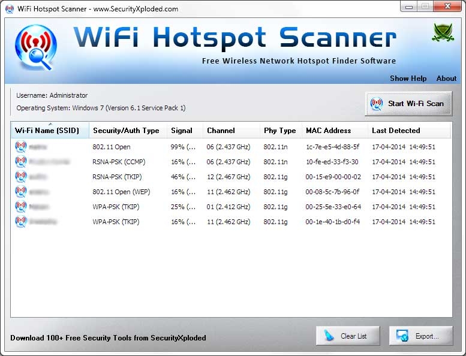Select the 99% signal value

pyautogui.click(x=183, y=147)
